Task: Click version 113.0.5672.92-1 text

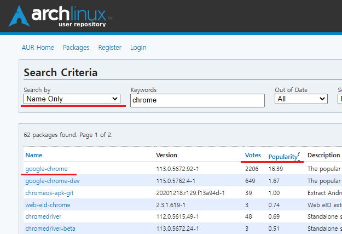Action: (177, 169)
